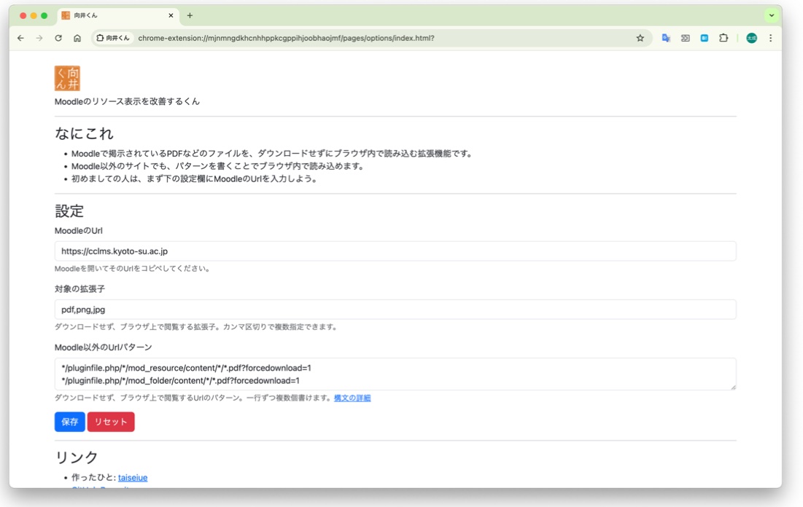Open a new browser tab
Screen dimensions: 803x507
190,15
